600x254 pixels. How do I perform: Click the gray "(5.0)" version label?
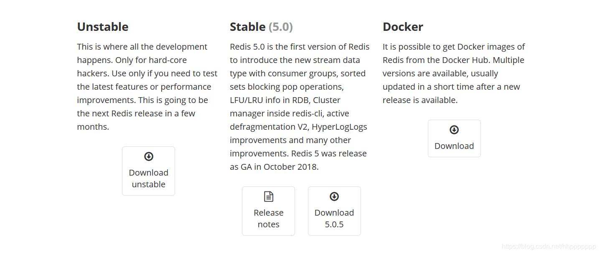click(280, 27)
